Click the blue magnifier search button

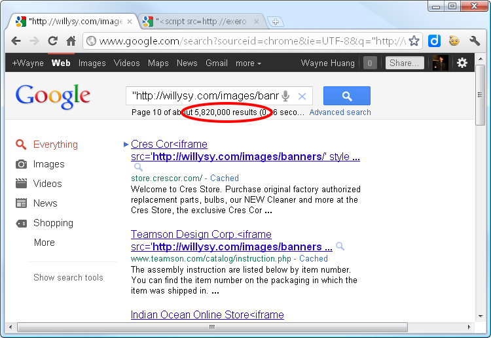(x=346, y=95)
